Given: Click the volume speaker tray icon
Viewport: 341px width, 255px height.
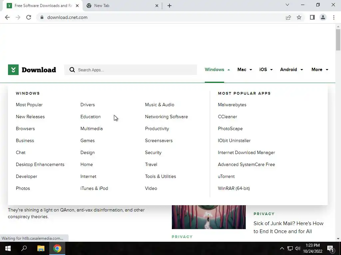Looking at the screenshot, I should 298,248.
